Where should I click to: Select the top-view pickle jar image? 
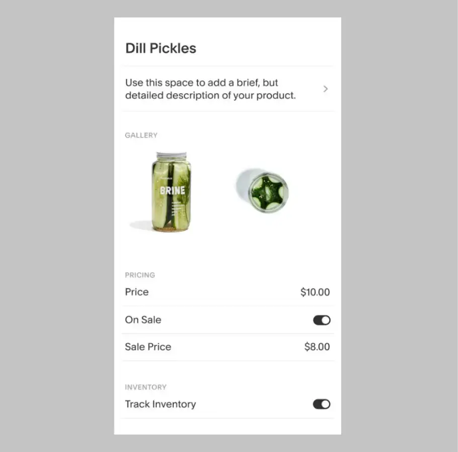[x=262, y=190]
